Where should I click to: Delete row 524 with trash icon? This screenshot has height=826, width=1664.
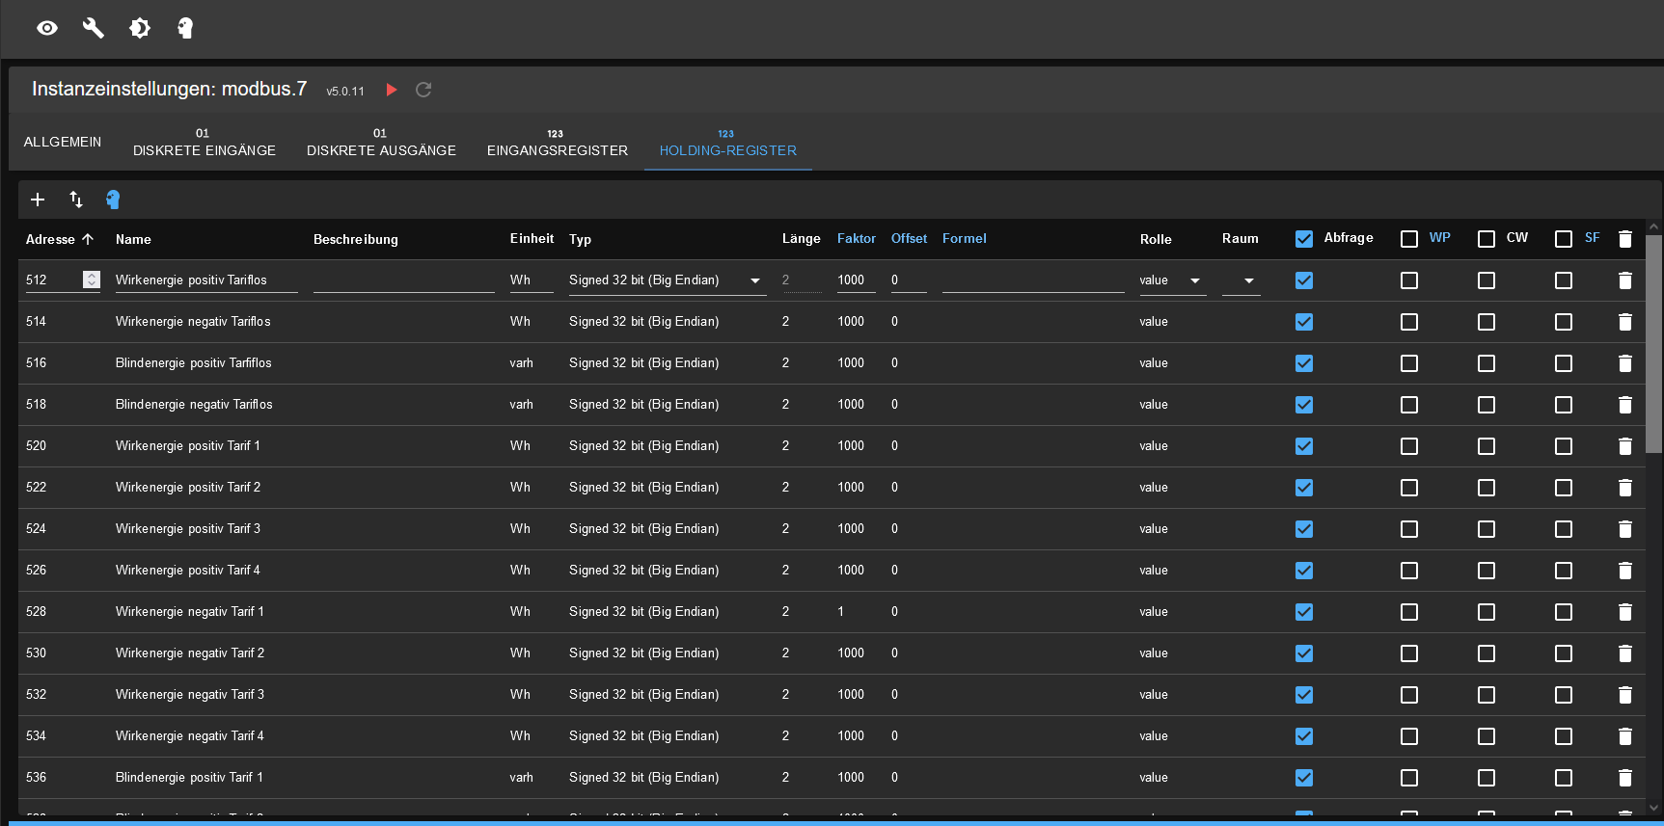[x=1625, y=529]
